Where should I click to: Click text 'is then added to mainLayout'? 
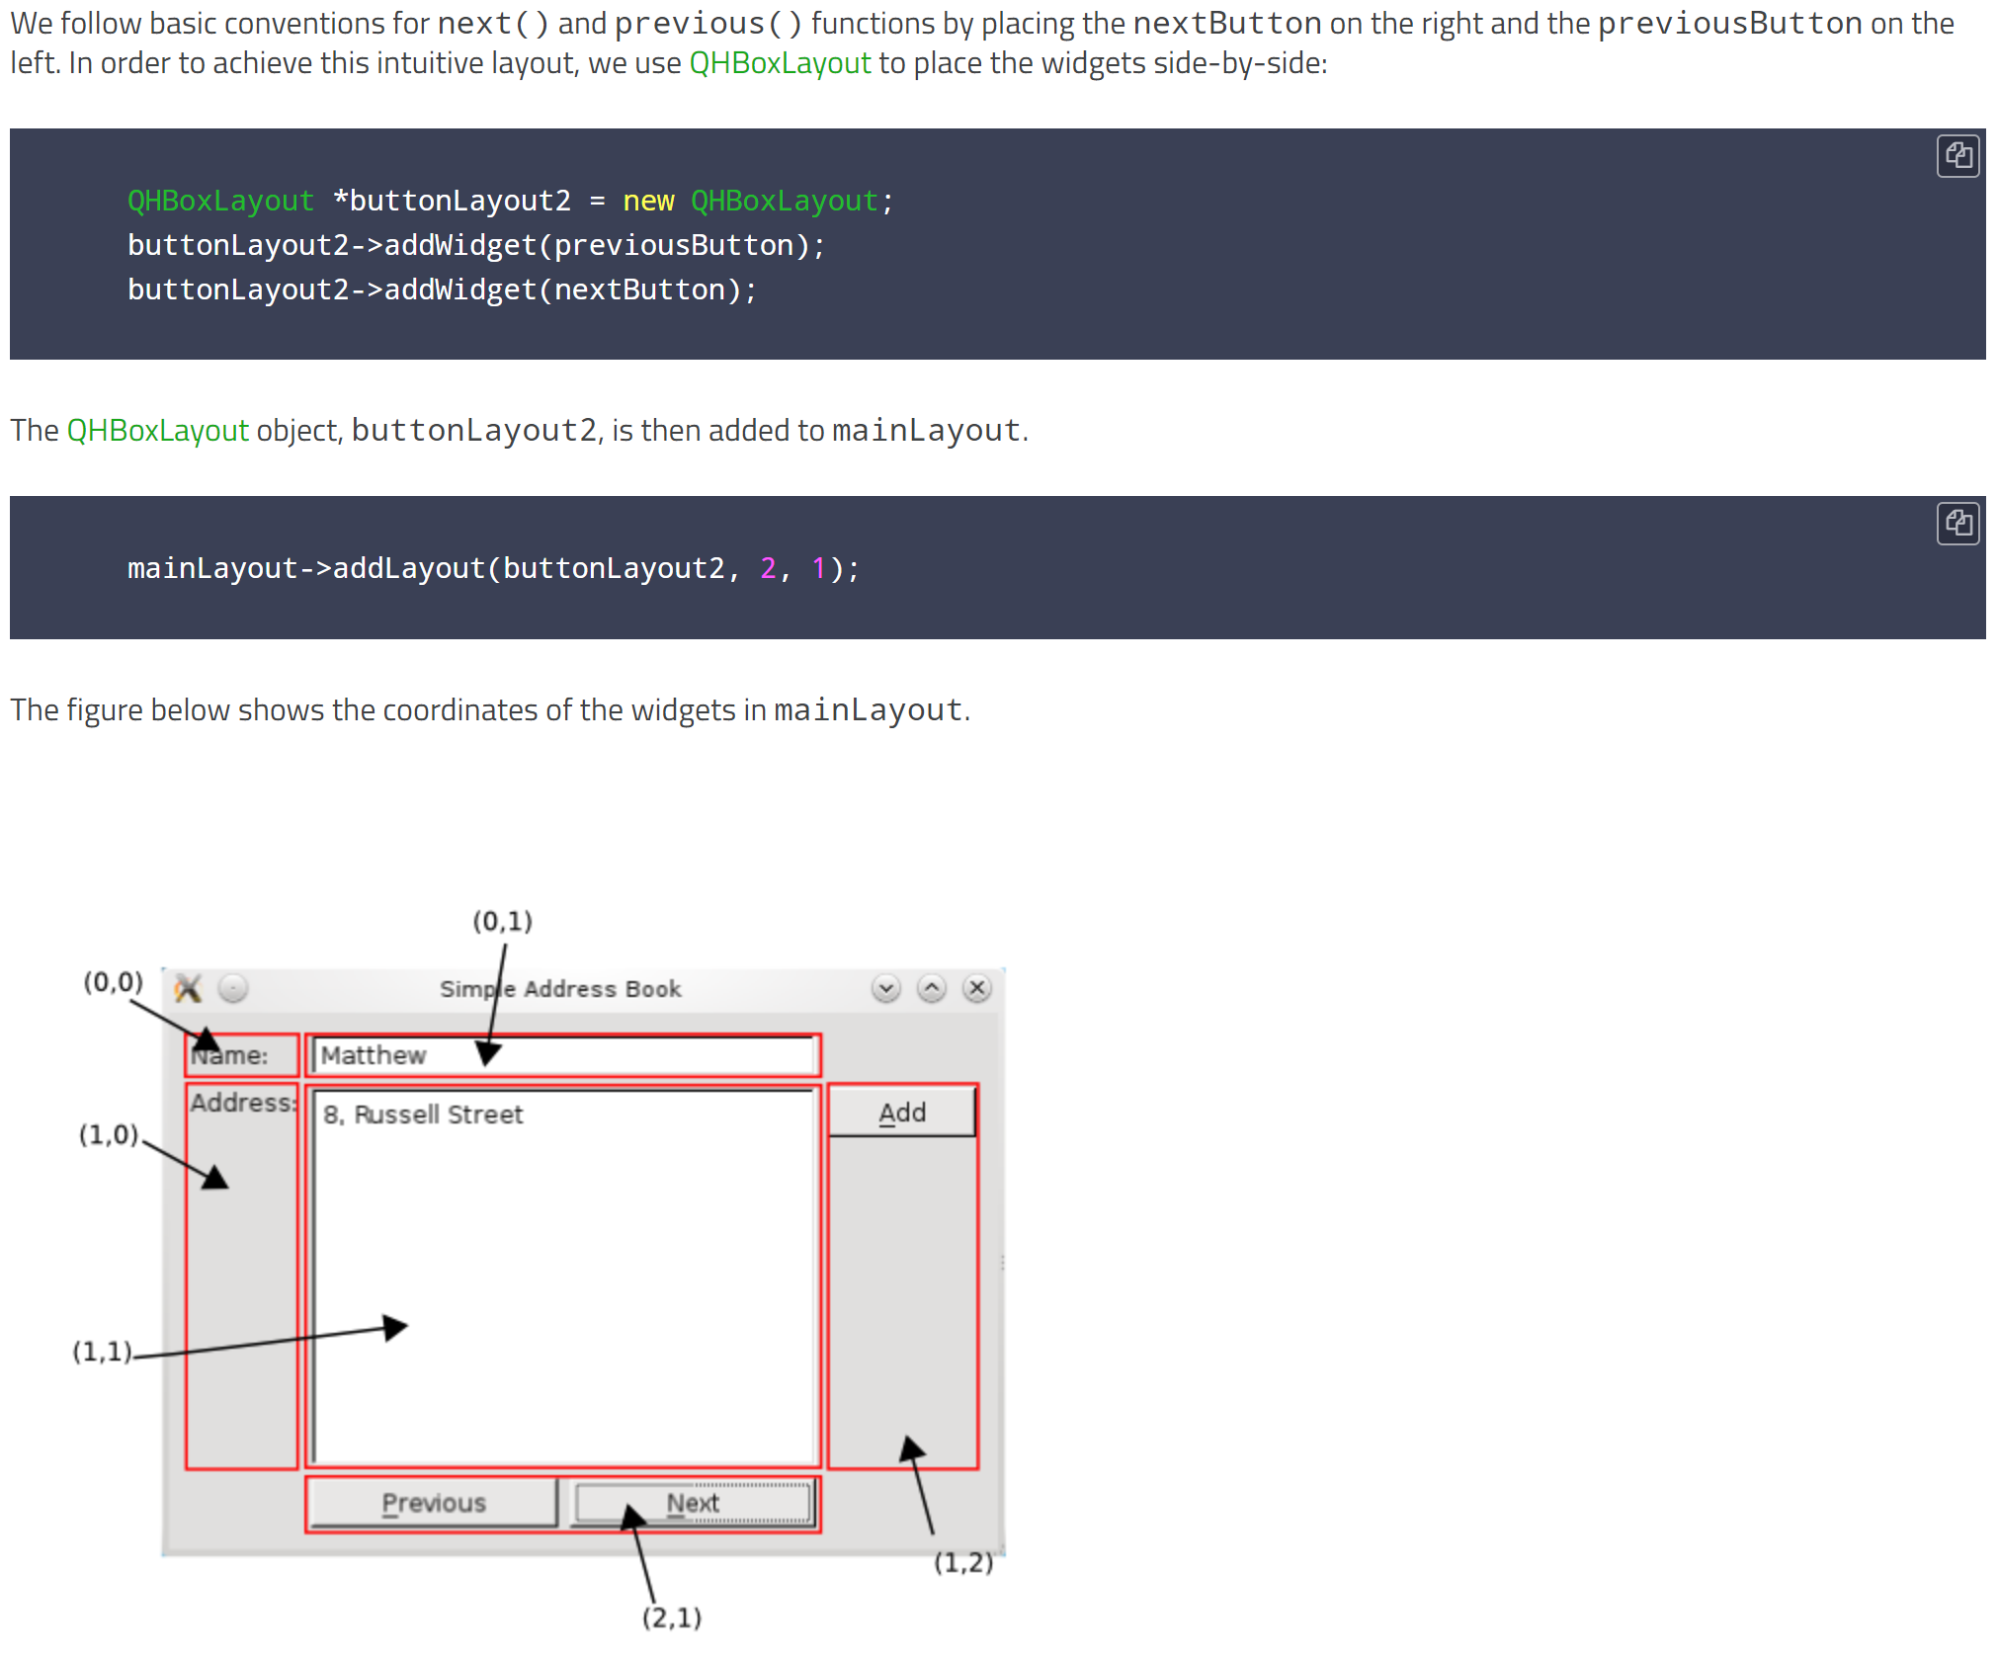tap(816, 431)
